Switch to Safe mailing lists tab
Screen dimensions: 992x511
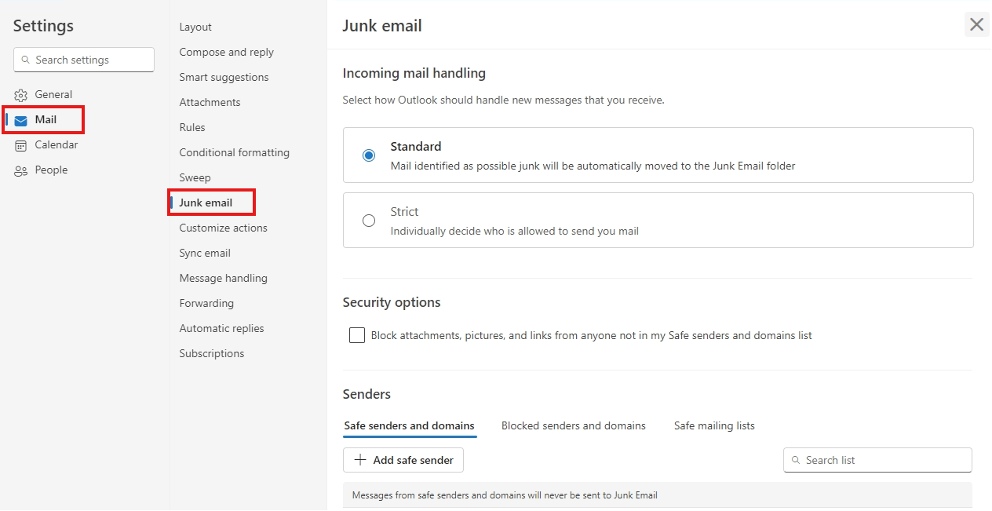[x=714, y=425]
